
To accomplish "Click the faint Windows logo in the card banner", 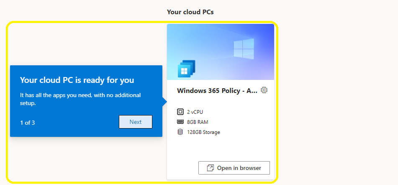I will tap(244, 49).
